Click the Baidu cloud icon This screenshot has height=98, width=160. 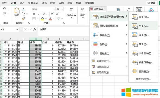click(151, 10)
